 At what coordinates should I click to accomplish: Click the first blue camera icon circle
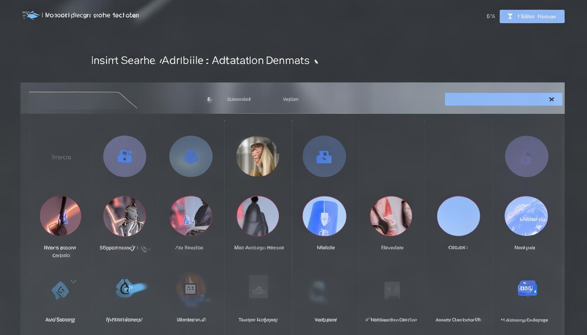124,156
